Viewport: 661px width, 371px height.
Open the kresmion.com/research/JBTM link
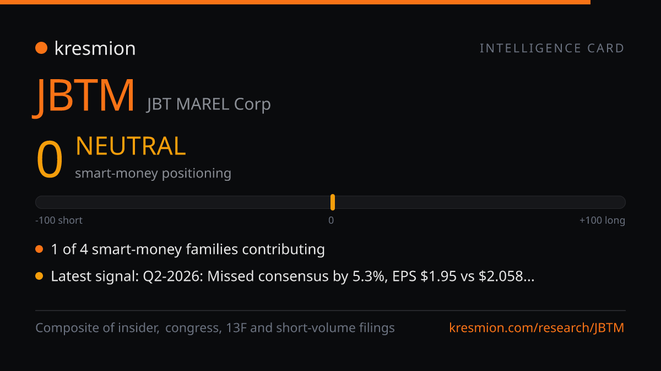[x=537, y=328]
